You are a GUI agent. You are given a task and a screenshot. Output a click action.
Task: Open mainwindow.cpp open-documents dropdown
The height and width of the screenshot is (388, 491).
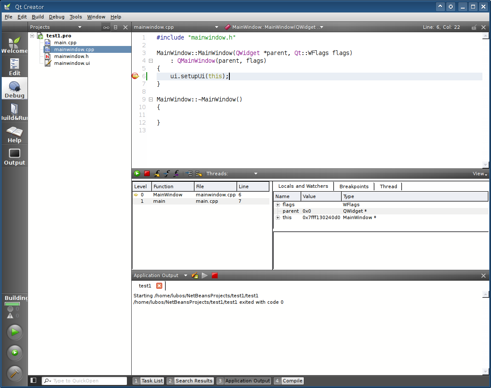coord(176,27)
